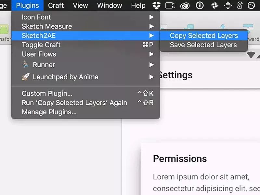Click the 1Password menu bar icon
Viewport: 260px width, 195px height.
tap(200, 6)
